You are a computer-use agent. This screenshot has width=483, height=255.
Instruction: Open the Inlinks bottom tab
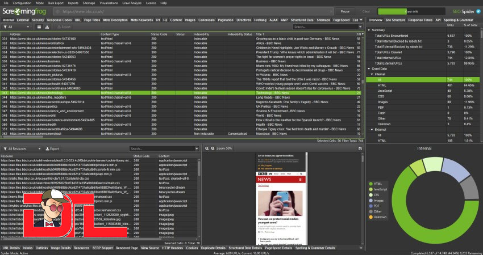28,248
